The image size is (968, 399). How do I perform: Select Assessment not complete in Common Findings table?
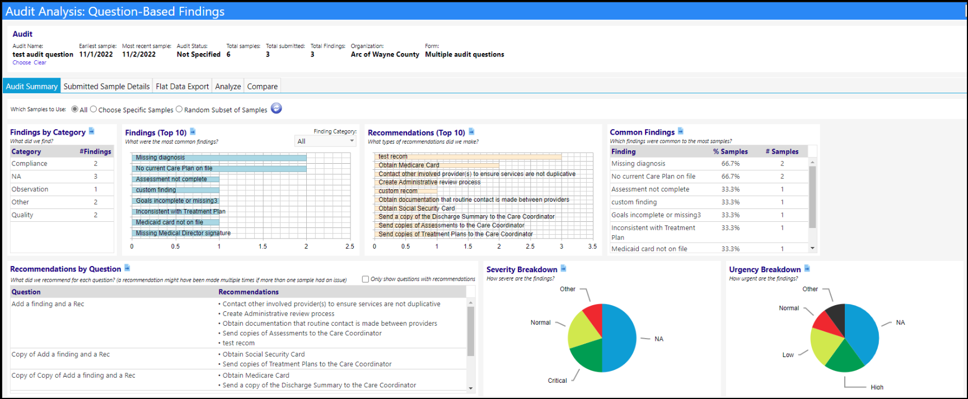coord(709,189)
